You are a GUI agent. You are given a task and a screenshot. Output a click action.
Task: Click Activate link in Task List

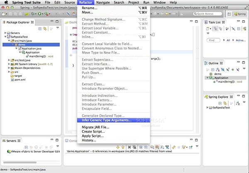coord(241,40)
